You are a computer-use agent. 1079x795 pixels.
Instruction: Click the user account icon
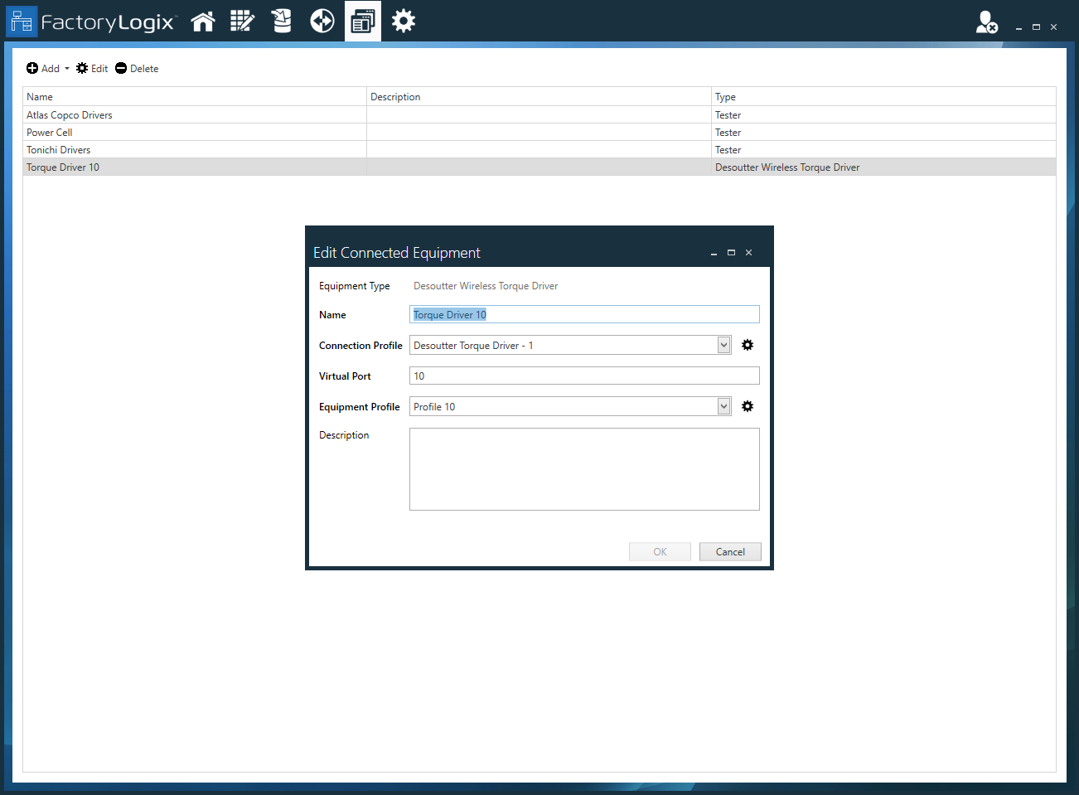tap(986, 22)
